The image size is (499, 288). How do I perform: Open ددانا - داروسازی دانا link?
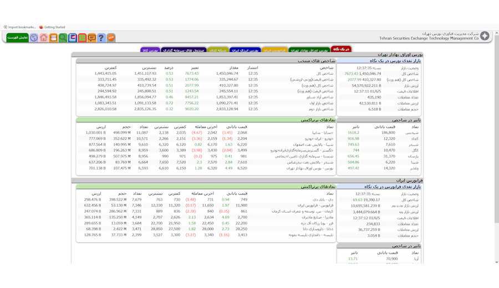[x=318, y=229]
